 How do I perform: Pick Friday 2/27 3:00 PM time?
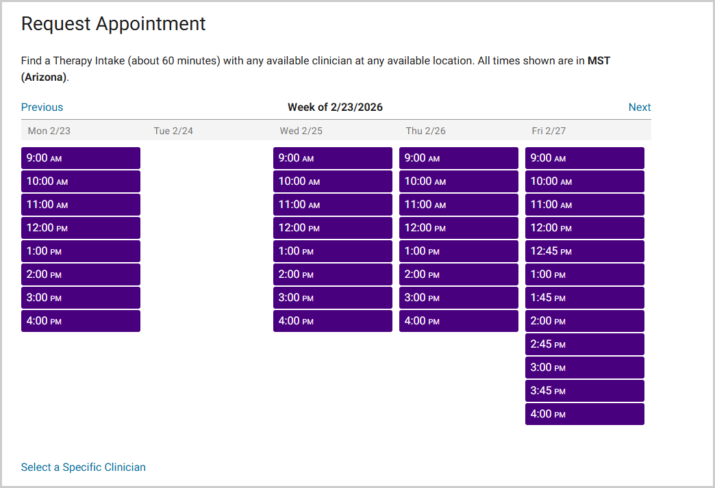(x=585, y=368)
